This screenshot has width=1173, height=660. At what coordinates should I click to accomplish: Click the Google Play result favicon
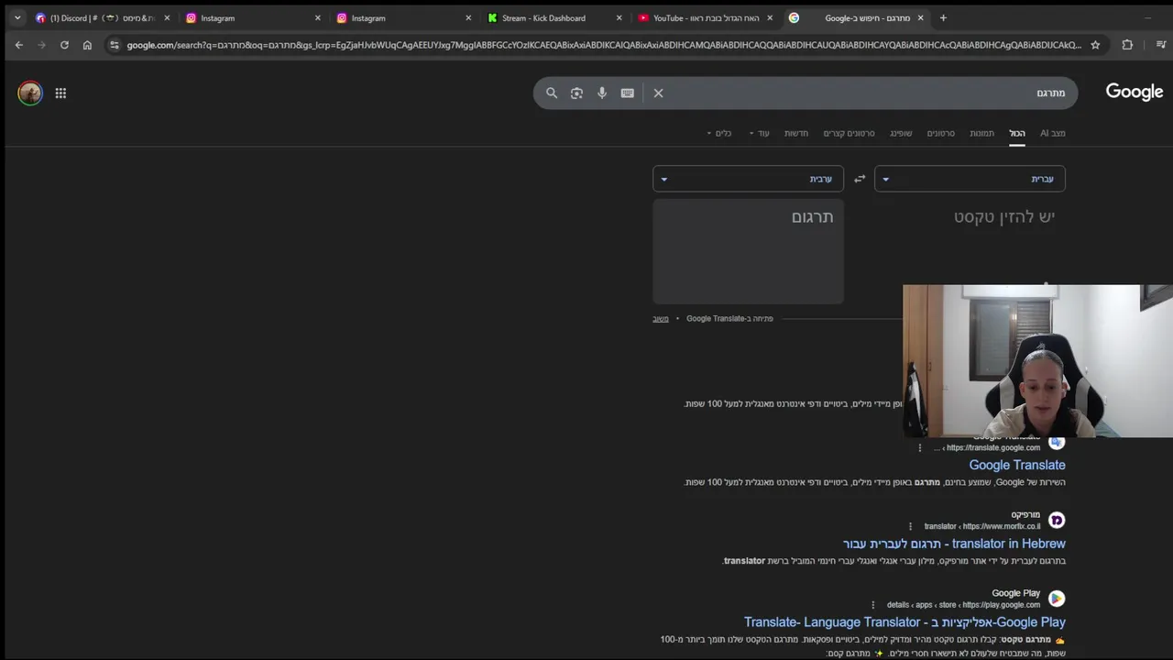[x=1057, y=599]
